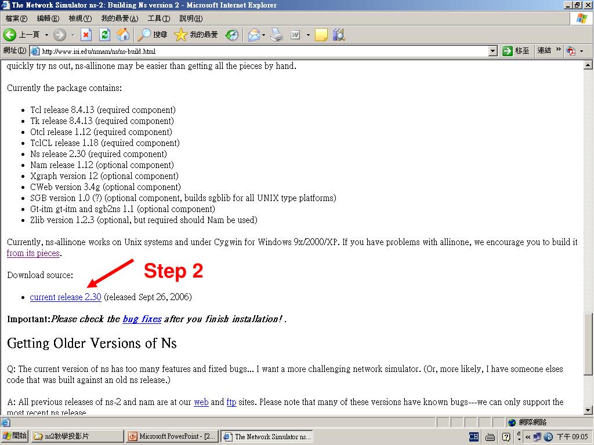
Task: Click The Network Simulator ns taskbar button
Action: (267, 436)
